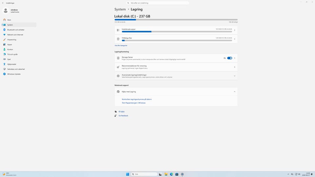Open File Explorer from the taskbar
Image resolution: width=315 pixels, height=177 pixels.
pyautogui.click(x=166, y=174)
